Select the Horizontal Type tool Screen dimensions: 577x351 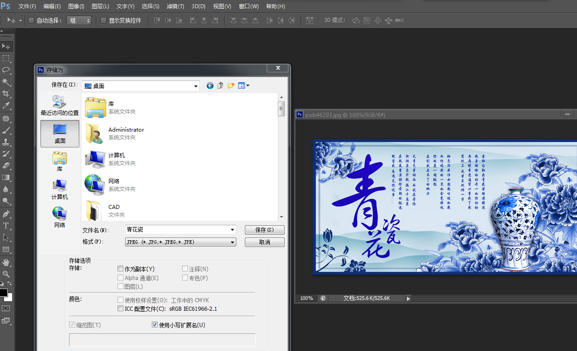click(6, 225)
